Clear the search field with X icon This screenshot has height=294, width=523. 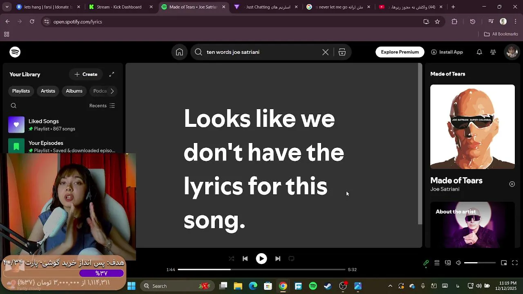point(325,52)
